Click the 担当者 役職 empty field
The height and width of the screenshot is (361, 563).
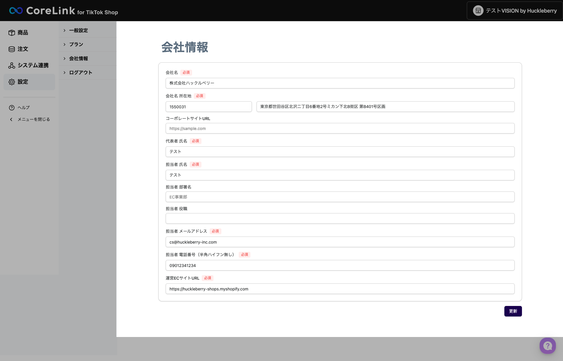[340, 218]
